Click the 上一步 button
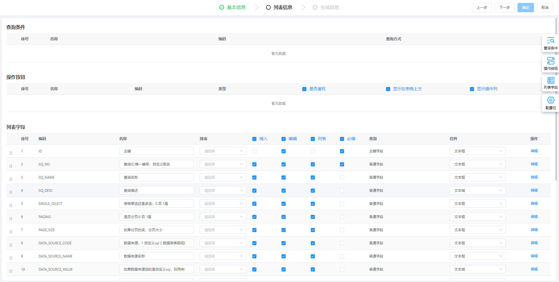 (482, 8)
